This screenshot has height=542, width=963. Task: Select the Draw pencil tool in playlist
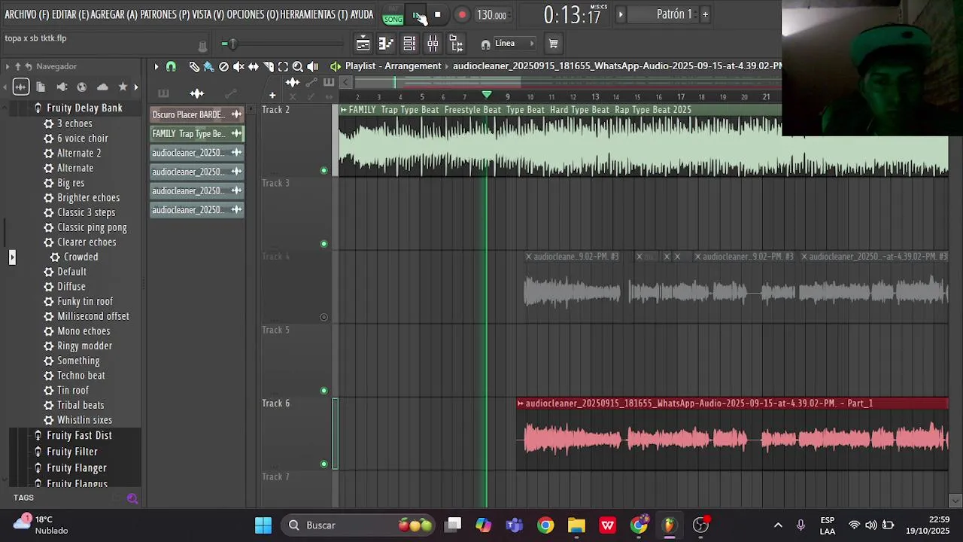click(194, 66)
